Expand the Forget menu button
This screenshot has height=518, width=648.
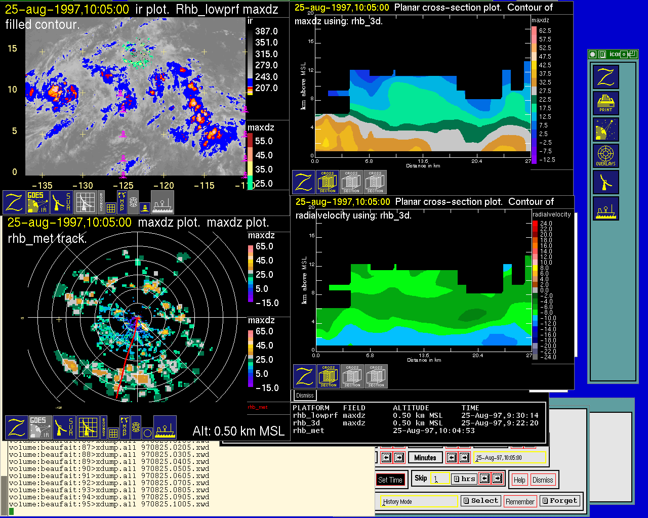559,501
